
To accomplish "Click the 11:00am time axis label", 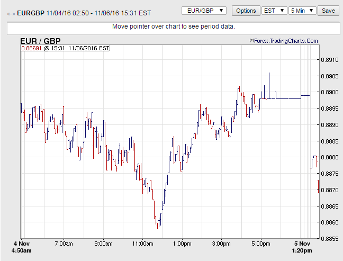I will tap(142, 244).
